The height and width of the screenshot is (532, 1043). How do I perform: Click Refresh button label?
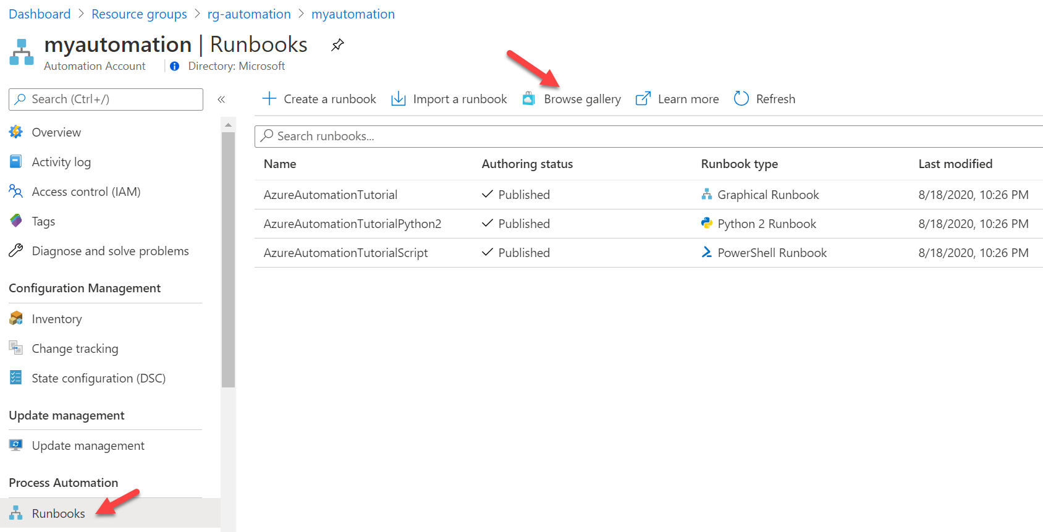tap(775, 99)
